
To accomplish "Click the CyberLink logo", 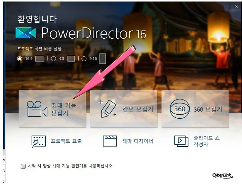I will (x=223, y=176).
